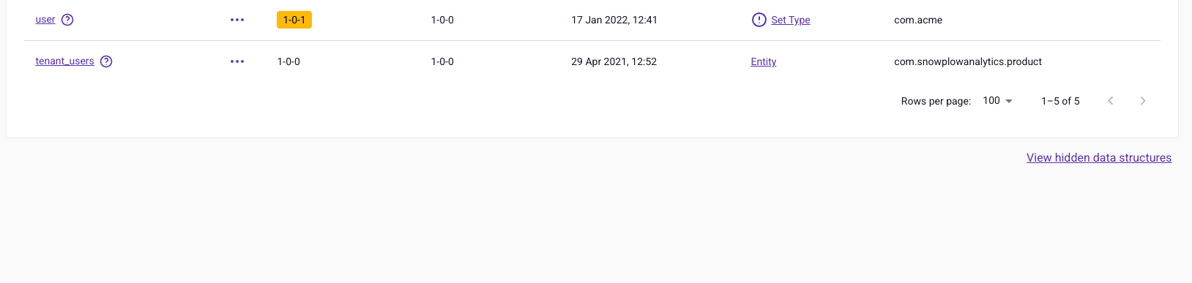Open three-dot actions menu for tenant_users row
The height and width of the screenshot is (283, 1192).
click(x=237, y=61)
